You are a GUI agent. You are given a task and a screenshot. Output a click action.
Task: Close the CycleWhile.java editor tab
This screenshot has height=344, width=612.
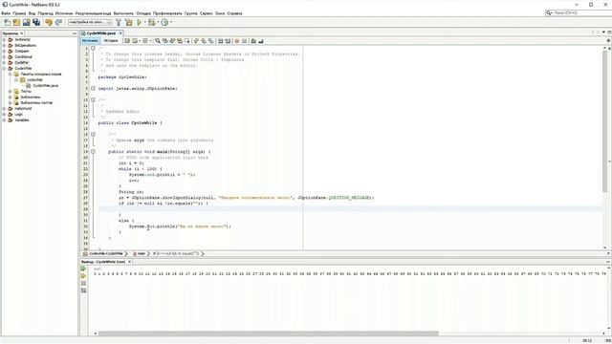[x=120, y=33]
